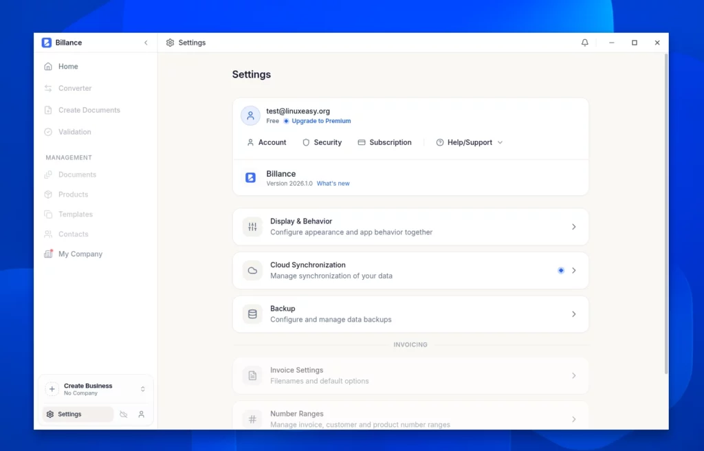Viewport: 704px width, 451px height.
Task: Click the settings page vertical scrollbar
Action: point(665,213)
